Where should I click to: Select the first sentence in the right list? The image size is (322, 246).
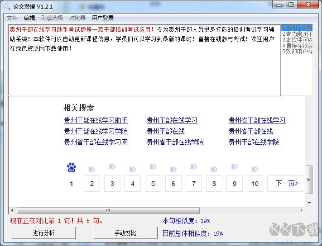click(x=297, y=28)
